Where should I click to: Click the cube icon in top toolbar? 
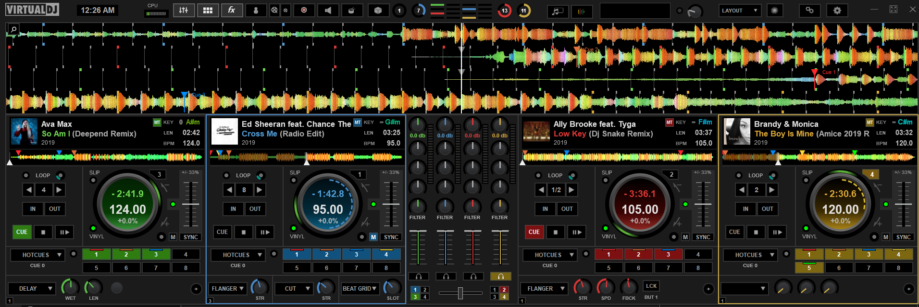(x=378, y=10)
